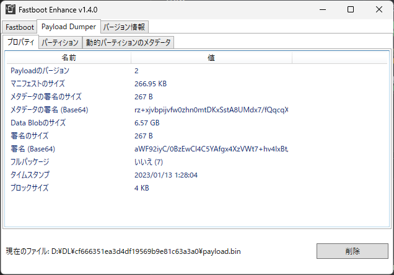394x275 pixels.
Task: Click the value いいえ (7)
Action: [149, 162]
